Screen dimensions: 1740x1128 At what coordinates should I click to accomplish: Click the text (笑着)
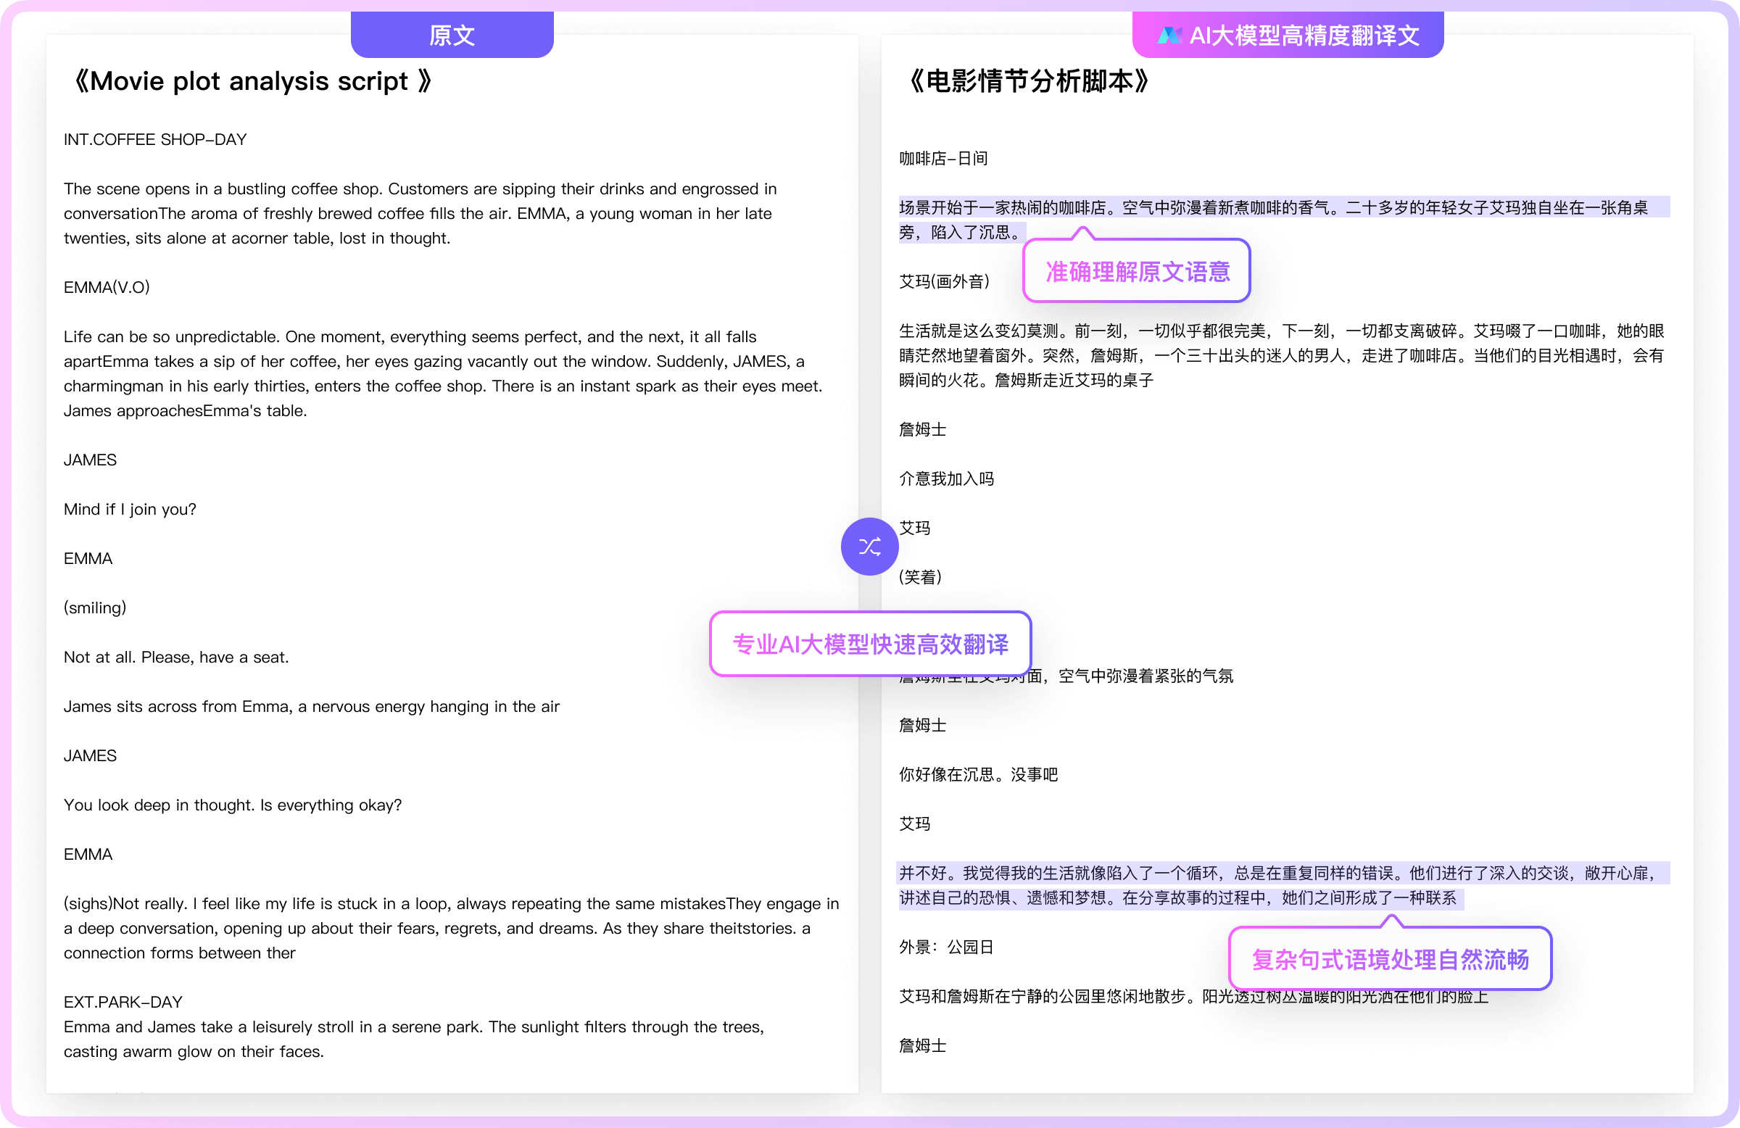[x=921, y=577]
